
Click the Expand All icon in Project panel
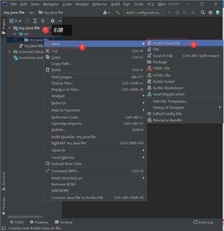click(x=35, y=21)
